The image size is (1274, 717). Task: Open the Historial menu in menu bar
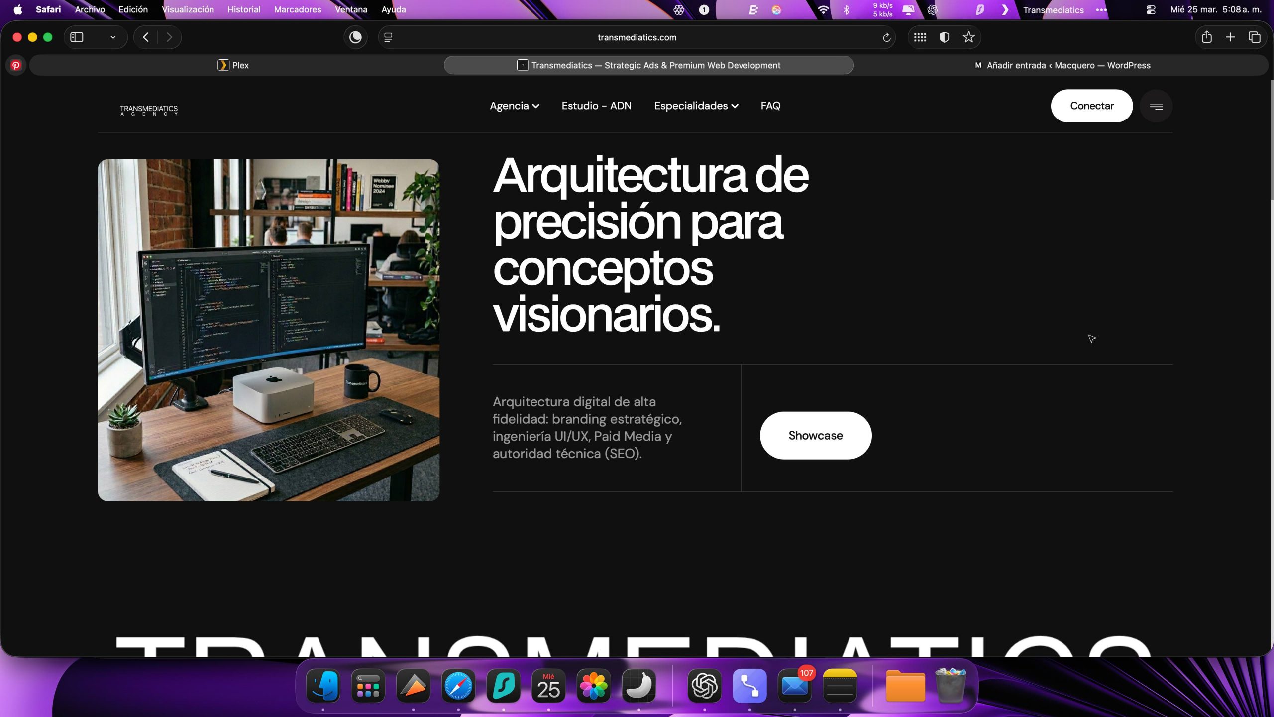click(x=244, y=9)
